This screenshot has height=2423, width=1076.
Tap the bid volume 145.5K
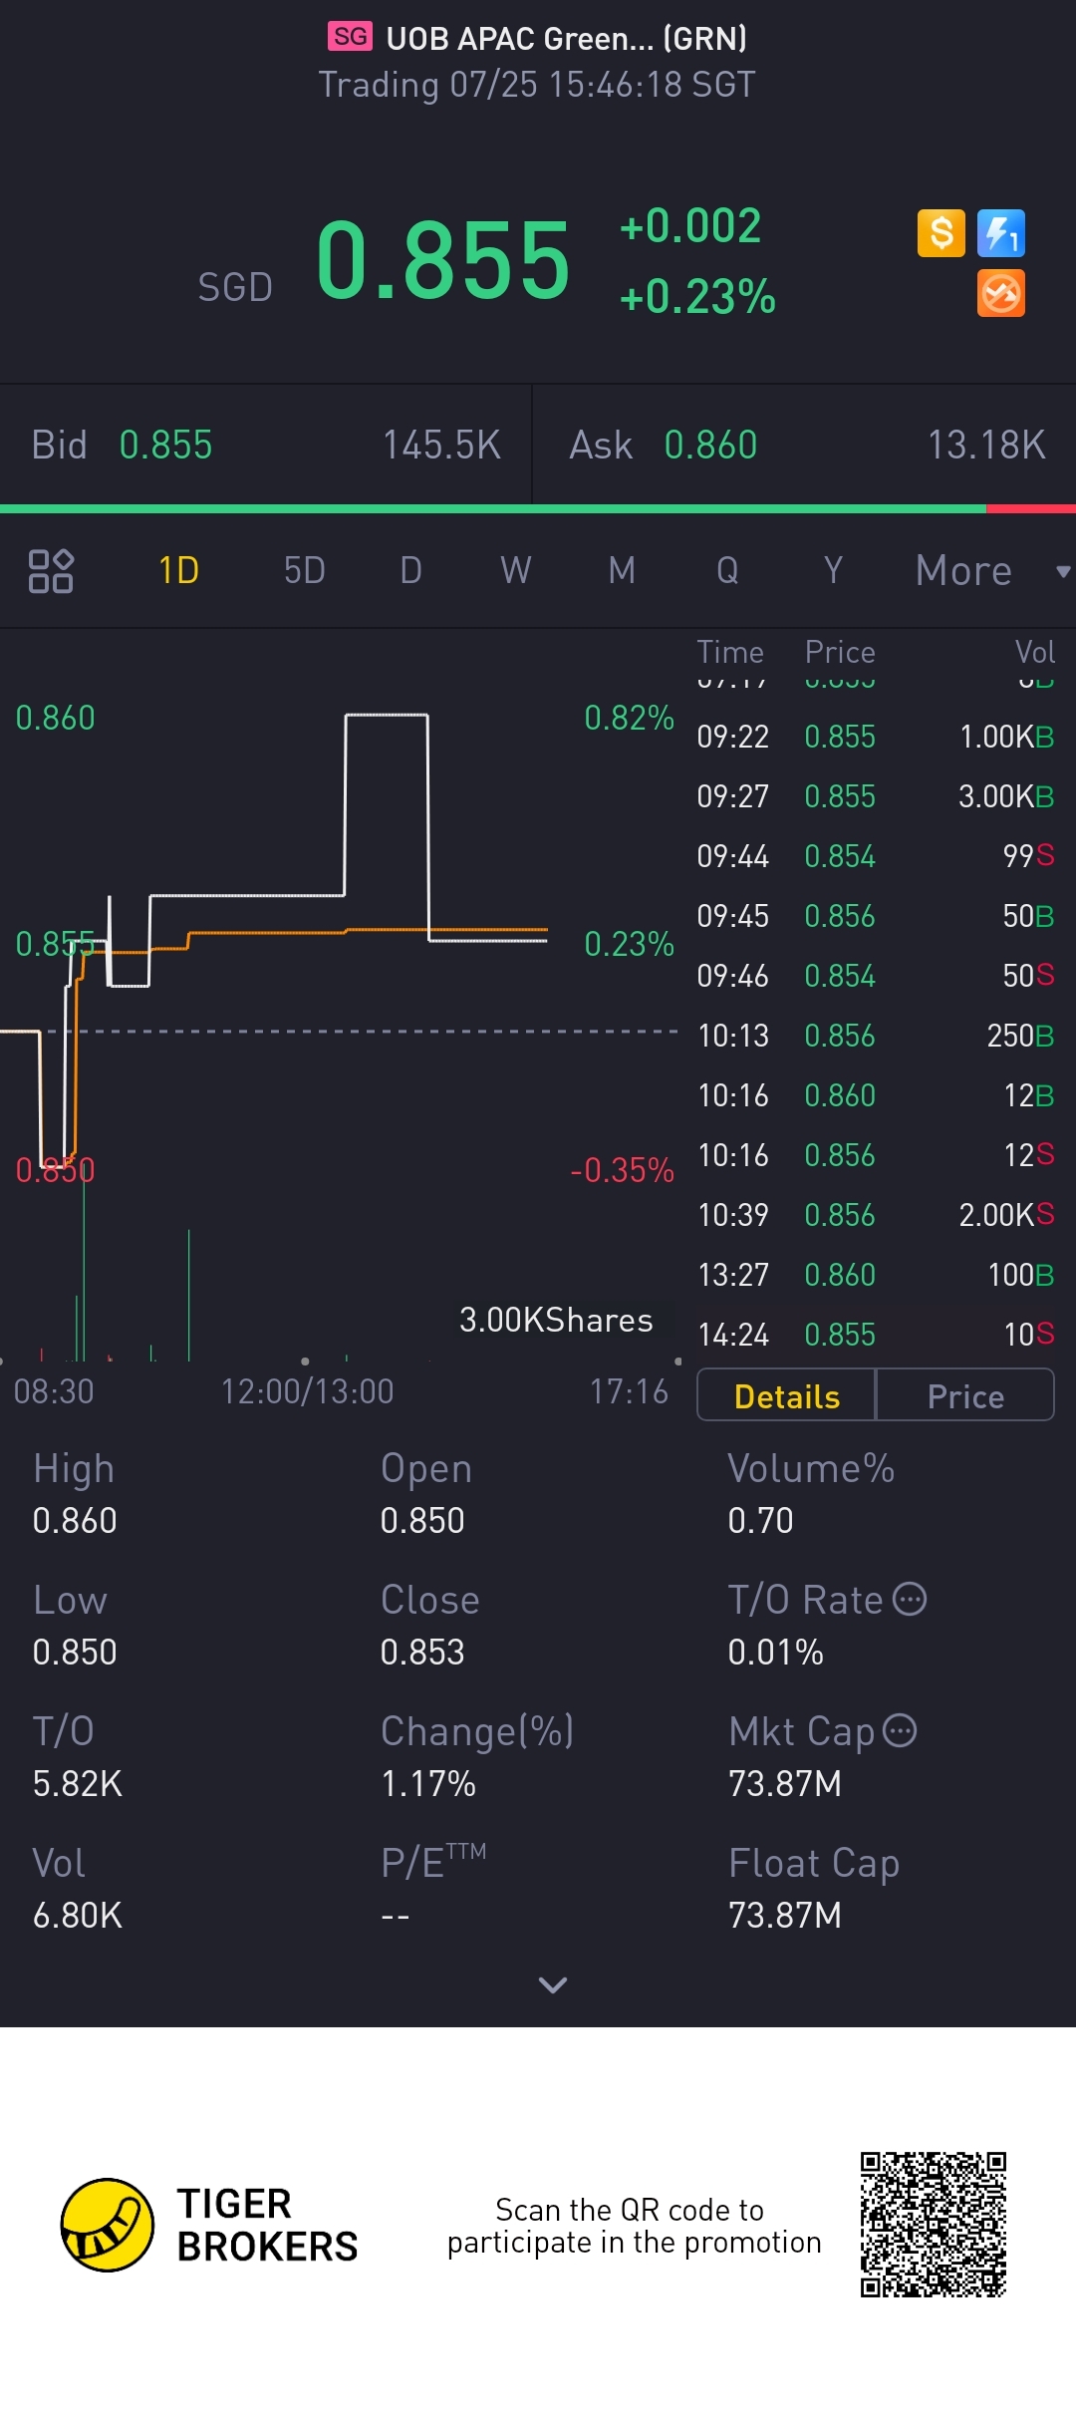click(x=442, y=445)
